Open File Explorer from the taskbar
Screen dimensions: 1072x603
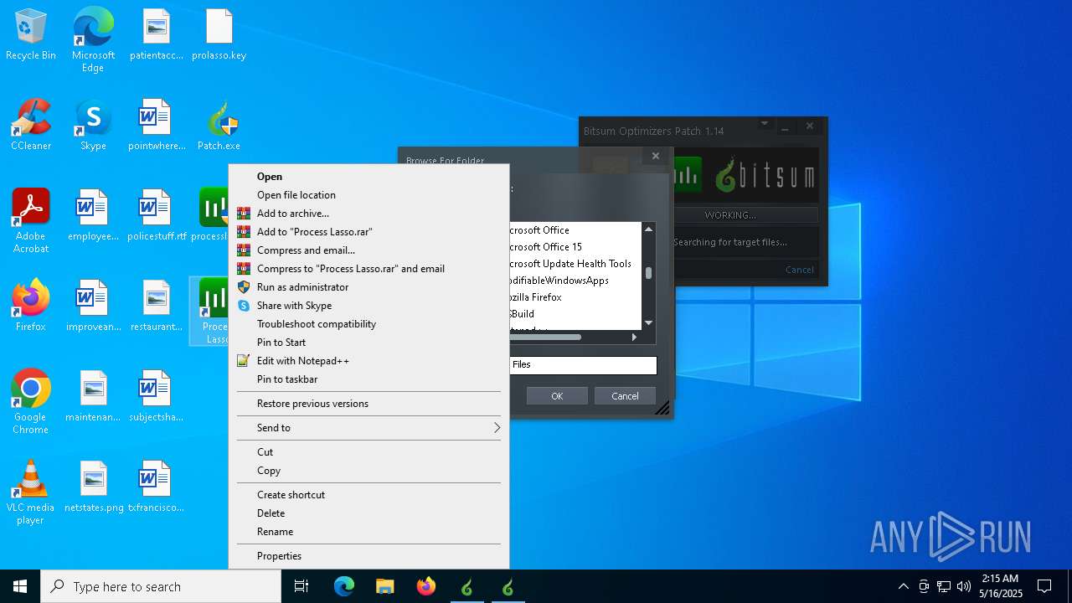coord(385,586)
